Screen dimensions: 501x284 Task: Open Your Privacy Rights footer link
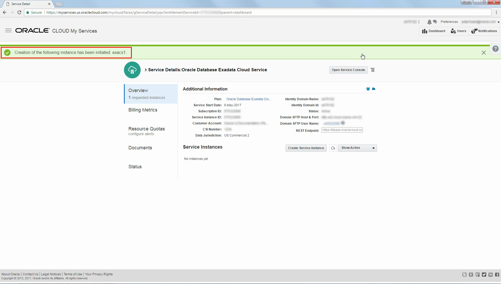click(99, 274)
